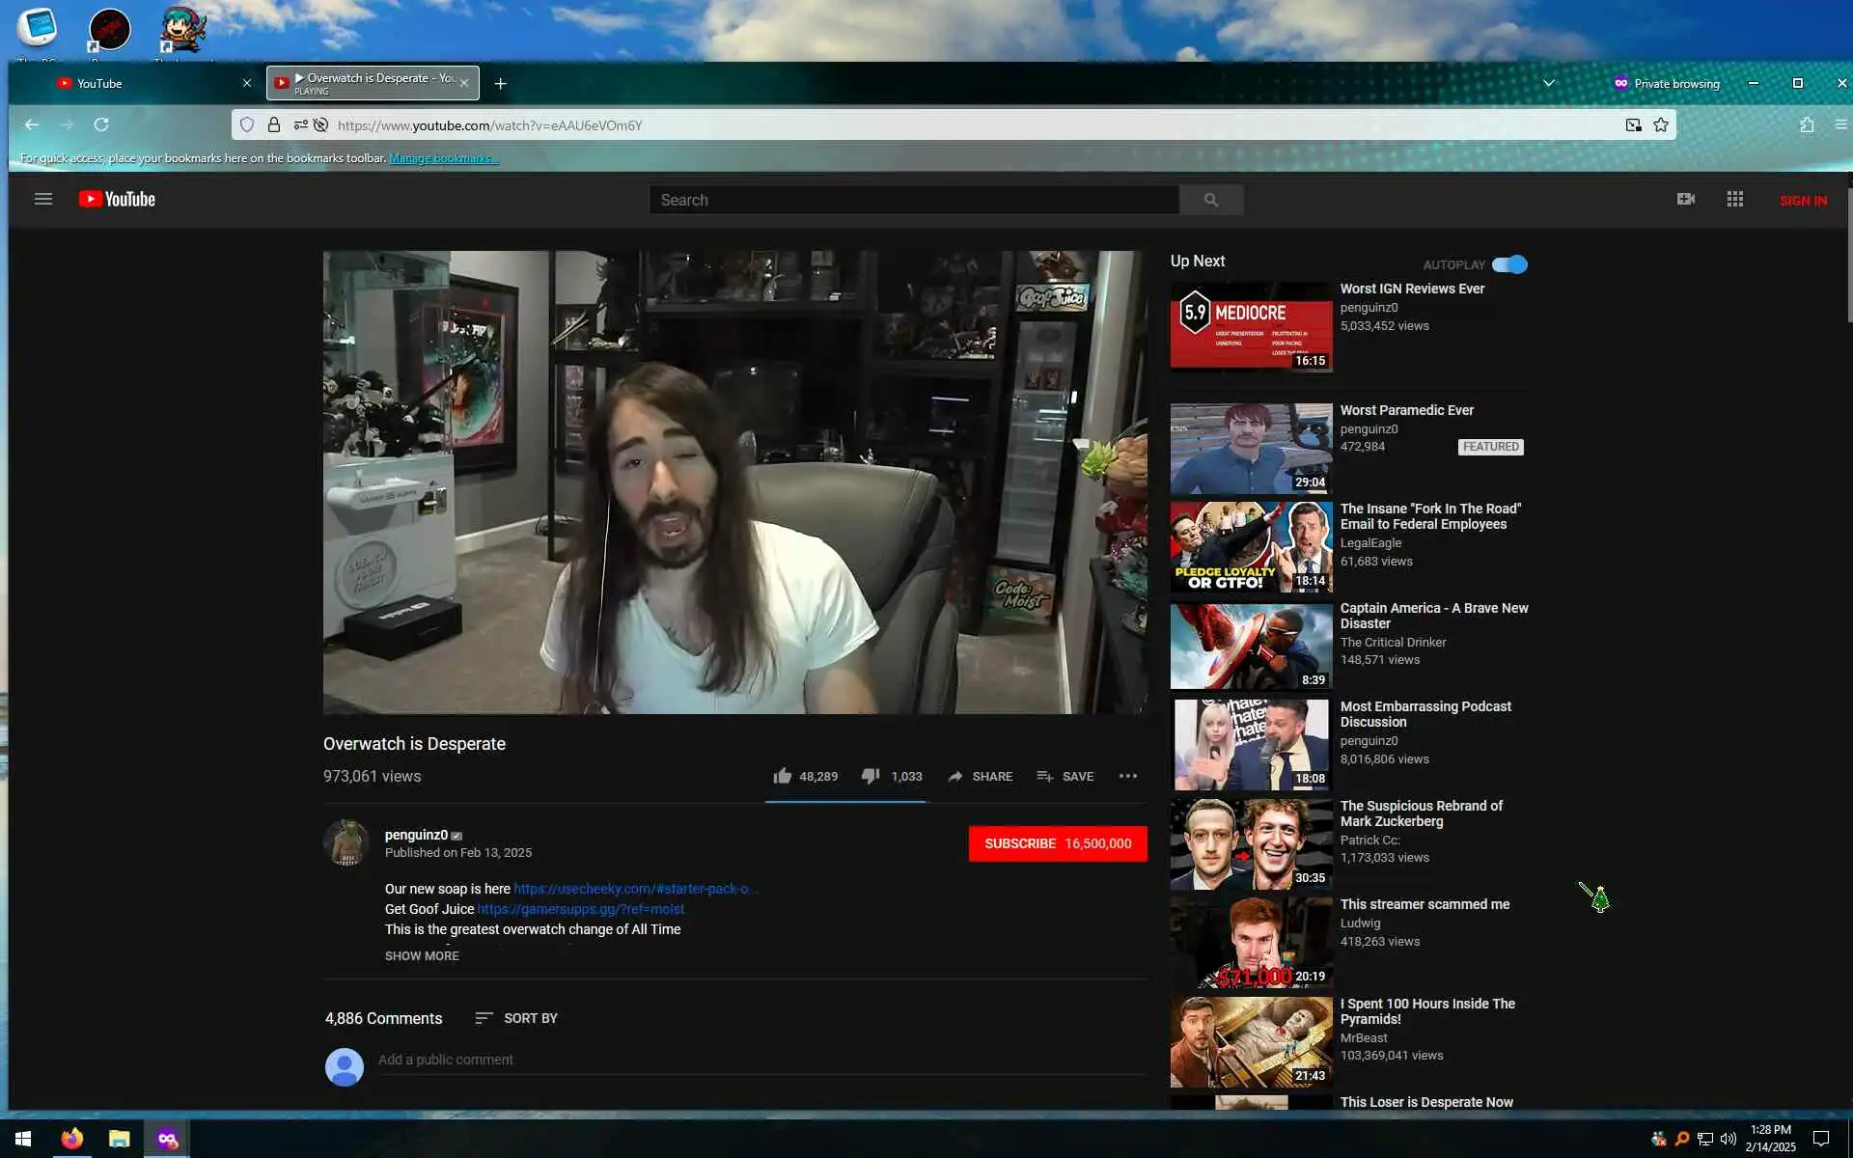Open Worst IGN Reviews Ever thumbnail

(x=1251, y=326)
